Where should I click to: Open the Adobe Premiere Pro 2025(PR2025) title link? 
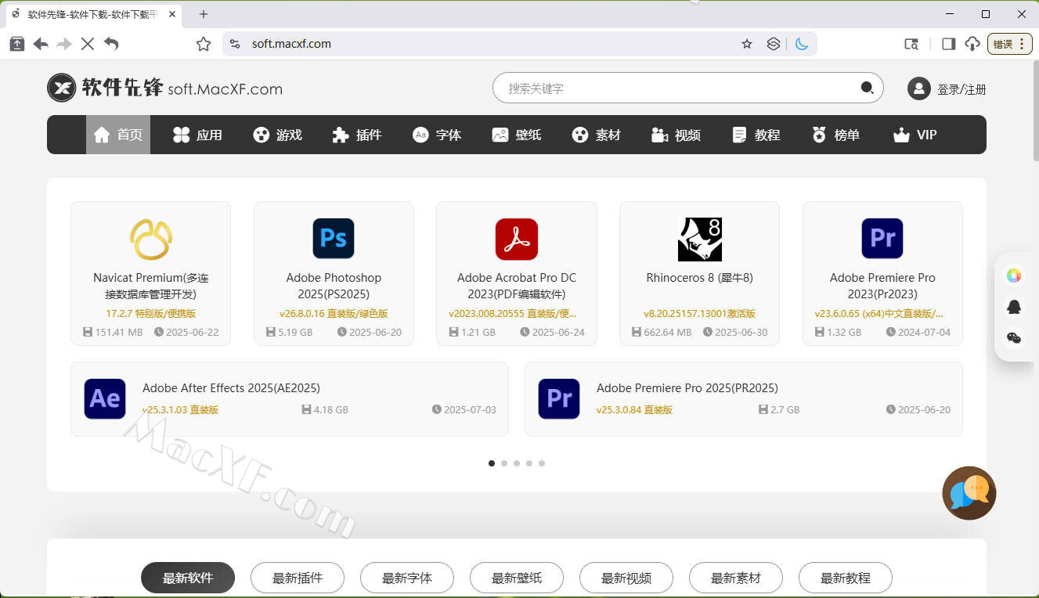[687, 387]
